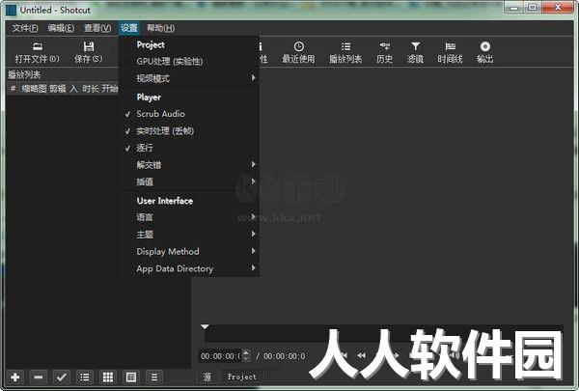The image size is (579, 391).
Task: Click the 入 in-point column header
Action: (73, 89)
